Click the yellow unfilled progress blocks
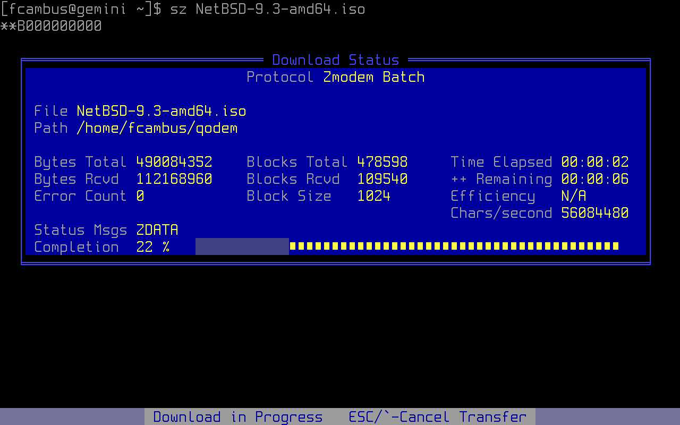This screenshot has width=680, height=425. pos(455,246)
